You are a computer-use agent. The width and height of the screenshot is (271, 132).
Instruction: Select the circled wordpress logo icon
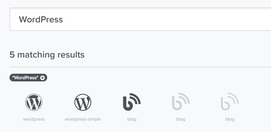[x=34, y=102]
